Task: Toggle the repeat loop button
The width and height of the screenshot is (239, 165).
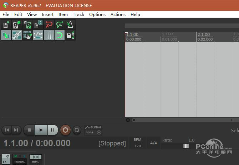Action: pos(77,130)
